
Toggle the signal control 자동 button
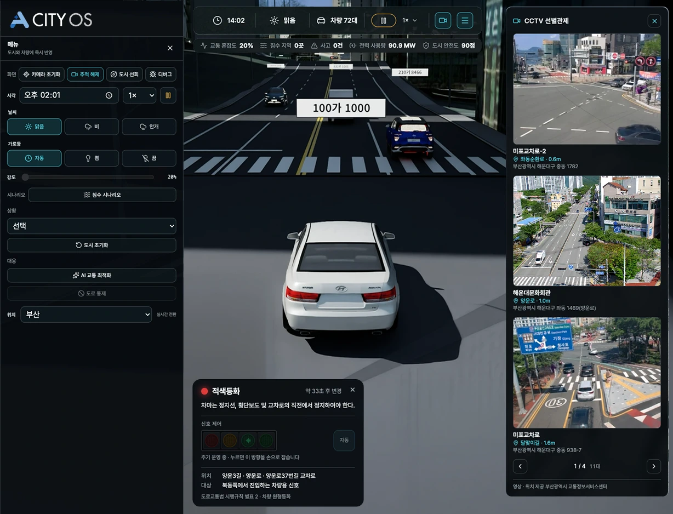(x=344, y=440)
